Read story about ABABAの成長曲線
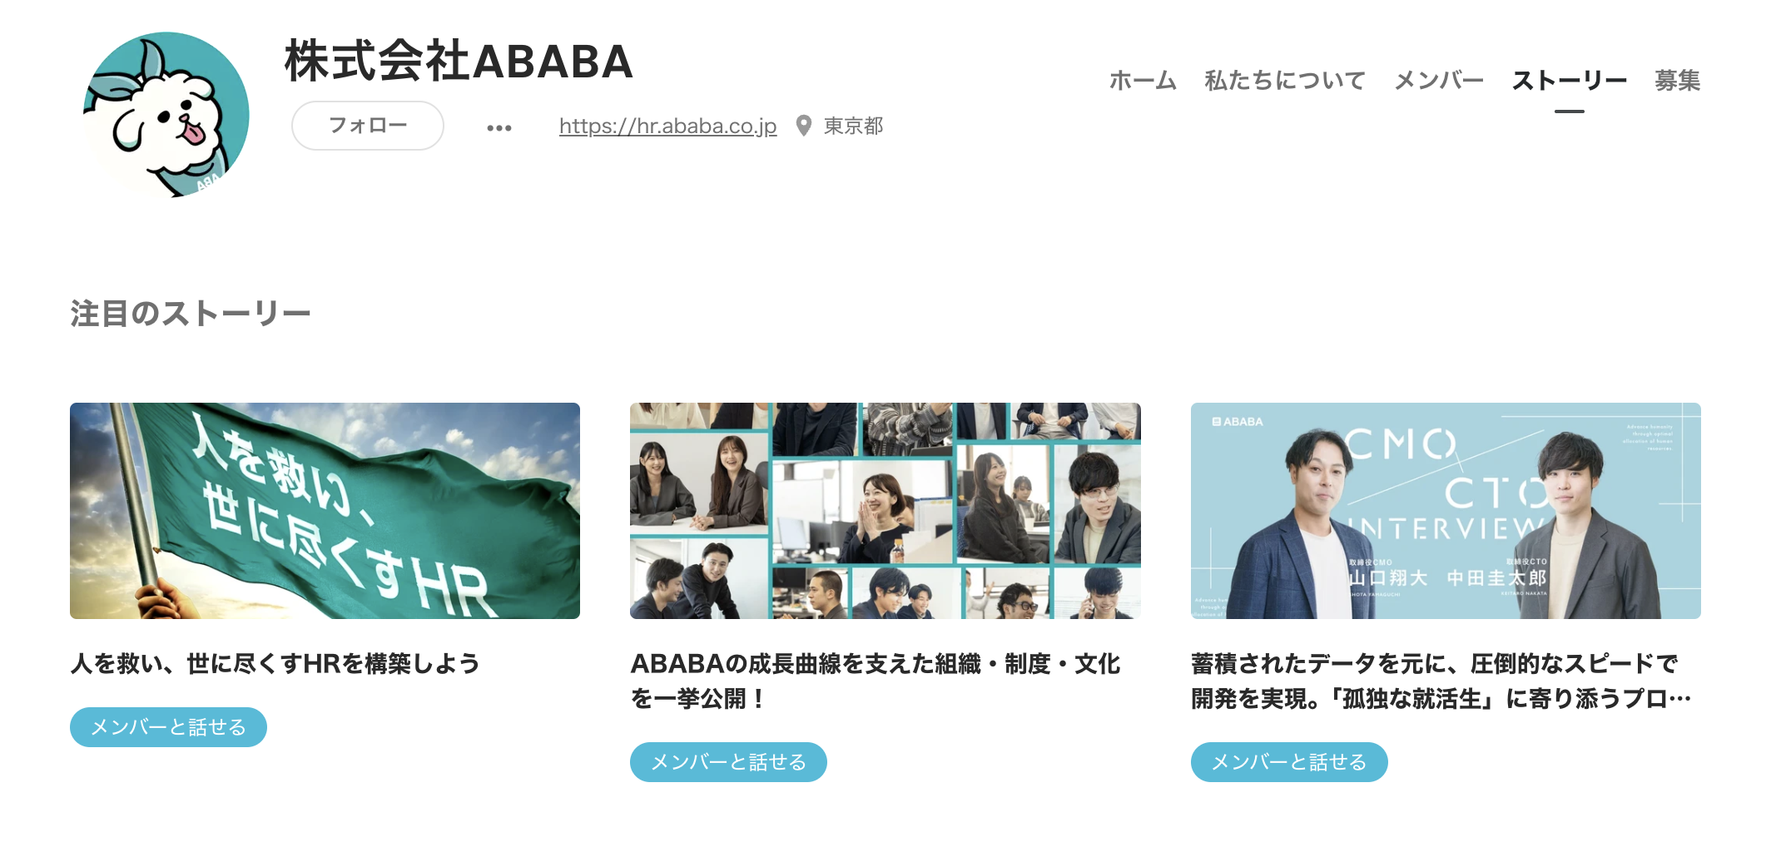Image resolution: width=1771 pixels, height=857 pixels. [x=876, y=681]
